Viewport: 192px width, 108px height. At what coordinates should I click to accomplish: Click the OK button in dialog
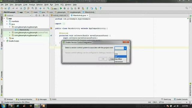tap(103, 59)
